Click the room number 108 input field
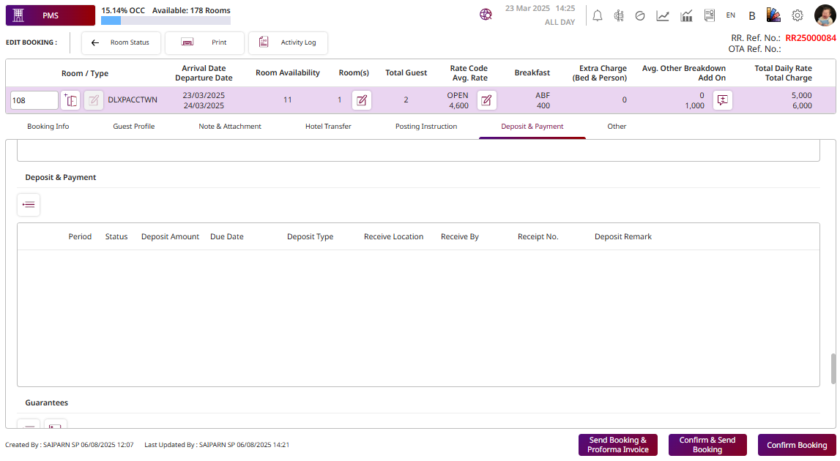The image size is (840, 461). pos(34,100)
